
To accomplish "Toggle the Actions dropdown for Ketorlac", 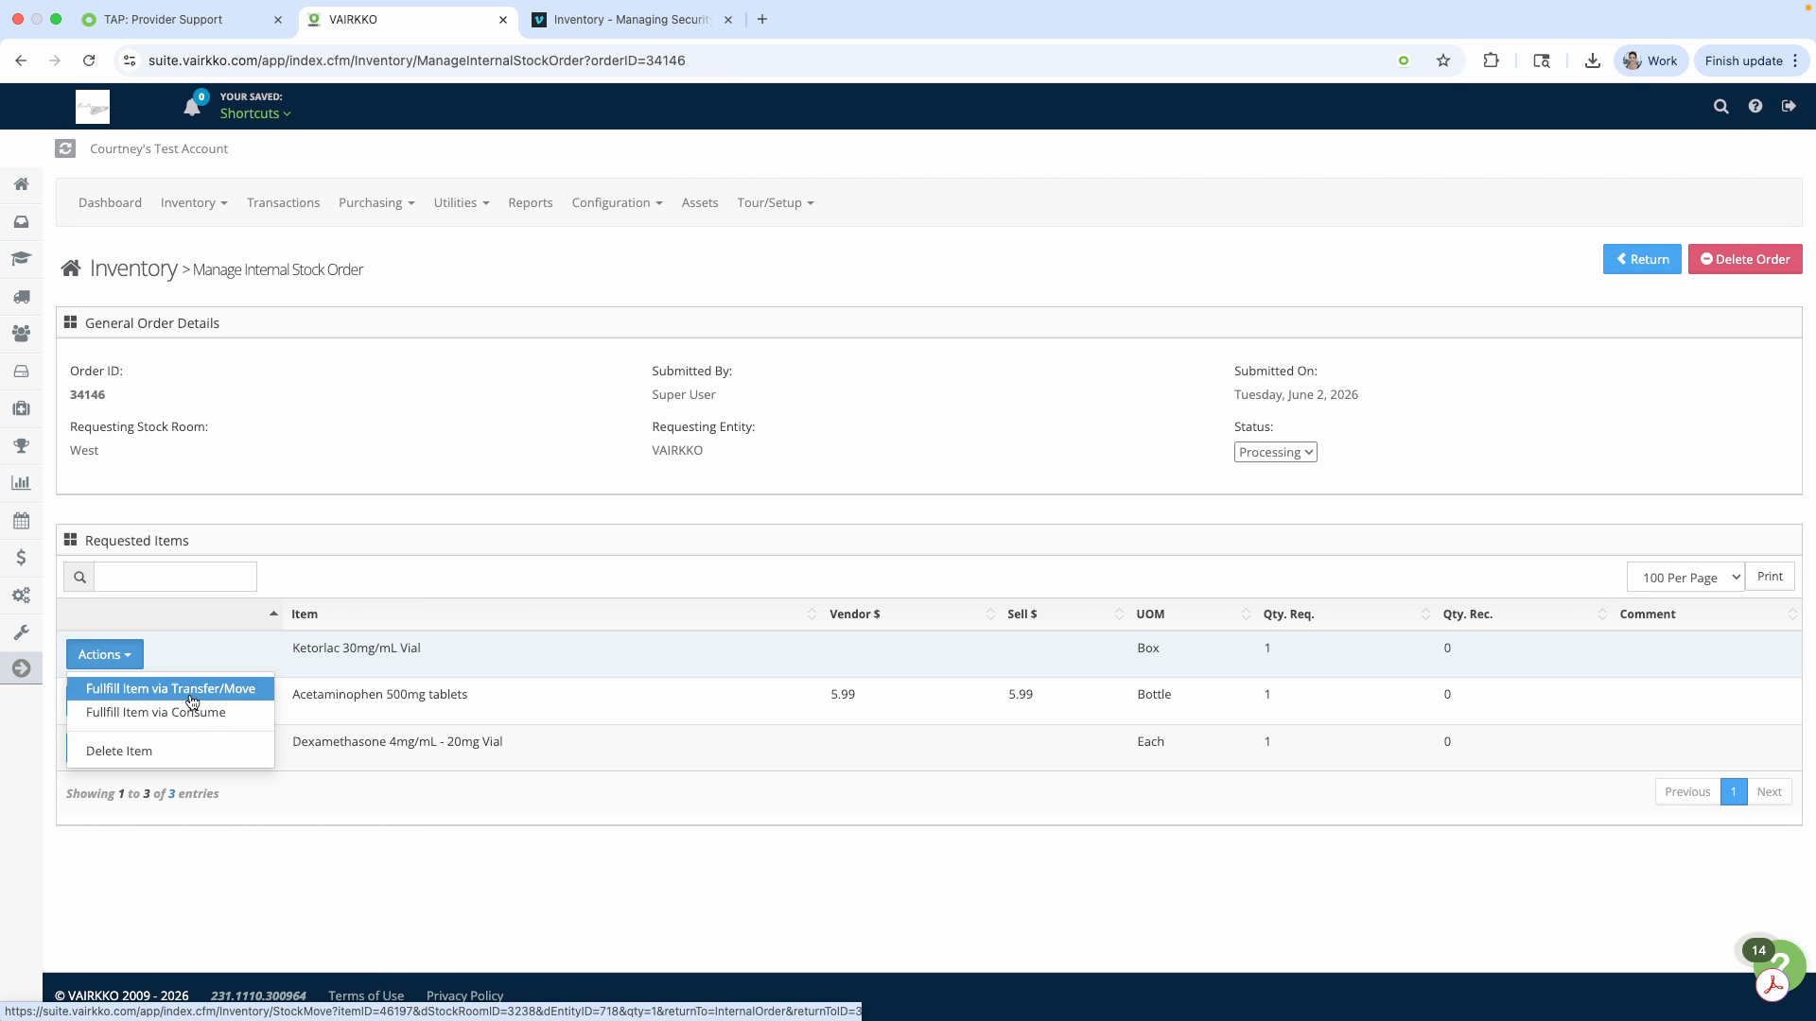I will [x=105, y=654].
